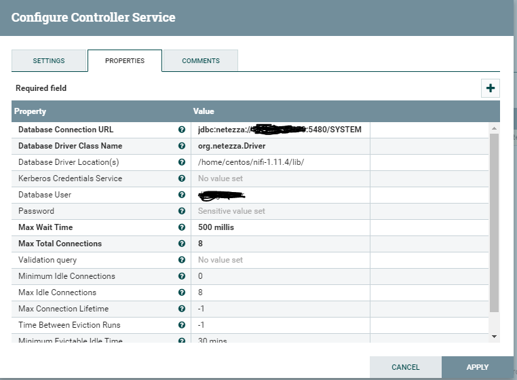This screenshot has width=517, height=380.
Task: Edit the Max Total Connections value
Action: click(x=281, y=244)
